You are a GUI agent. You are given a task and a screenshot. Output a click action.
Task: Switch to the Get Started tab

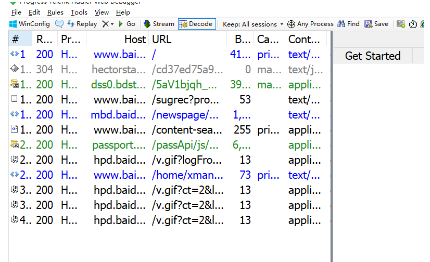(x=373, y=56)
